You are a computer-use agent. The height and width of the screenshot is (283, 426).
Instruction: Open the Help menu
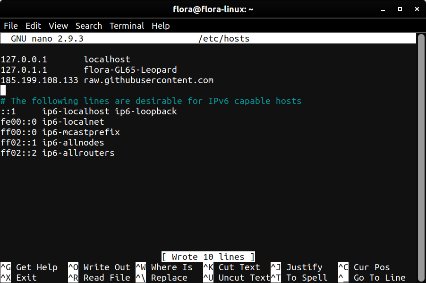click(x=161, y=26)
